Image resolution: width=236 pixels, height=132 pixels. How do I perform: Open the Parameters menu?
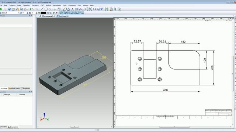click(57, 5)
